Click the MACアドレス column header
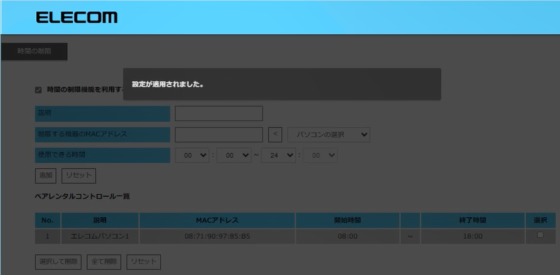560x275 pixels. [217, 220]
